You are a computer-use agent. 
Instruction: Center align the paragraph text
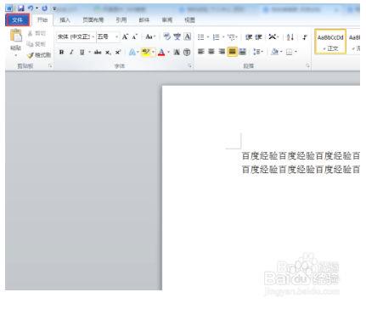pyautogui.click(x=211, y=52)
